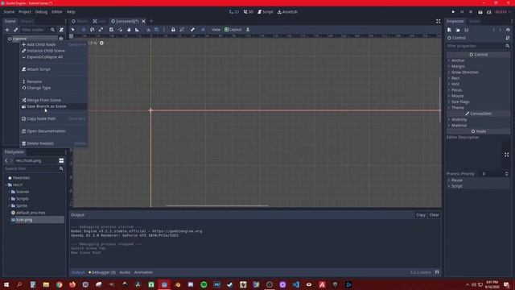Select the Scale Mode tool
515x290 pixels.
tap(101, 30)
